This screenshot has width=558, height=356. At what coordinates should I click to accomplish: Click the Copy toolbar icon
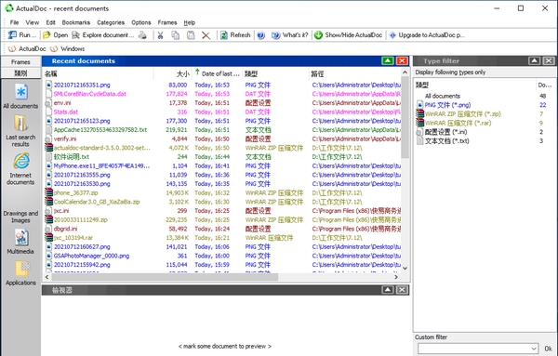(176, 34)
